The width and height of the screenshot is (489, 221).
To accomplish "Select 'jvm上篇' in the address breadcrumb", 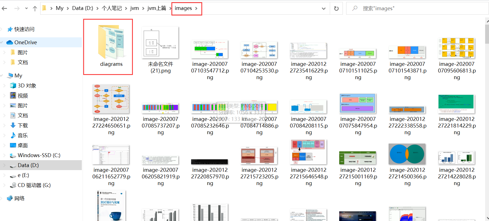I will [x=157, y=8].
